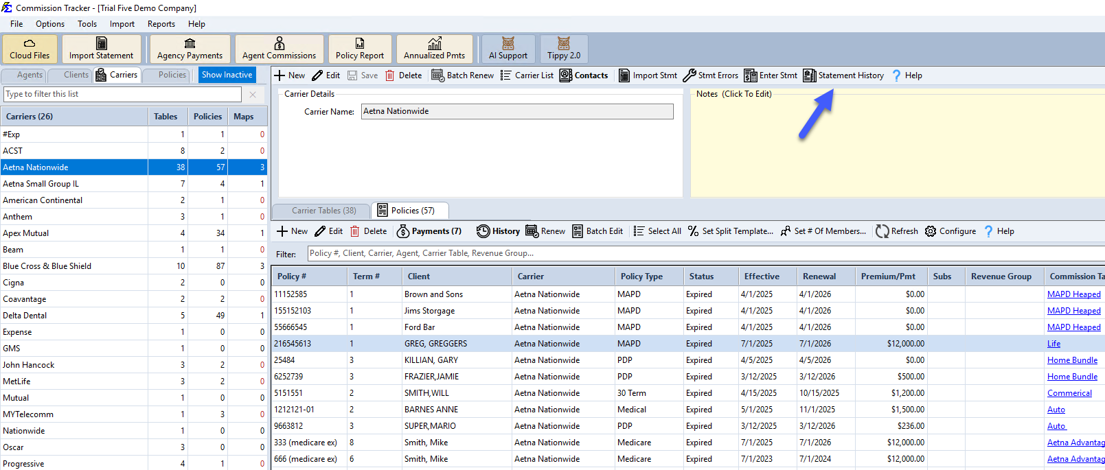
Task: Open the Tools menu
Action: [x=87, y=24]
